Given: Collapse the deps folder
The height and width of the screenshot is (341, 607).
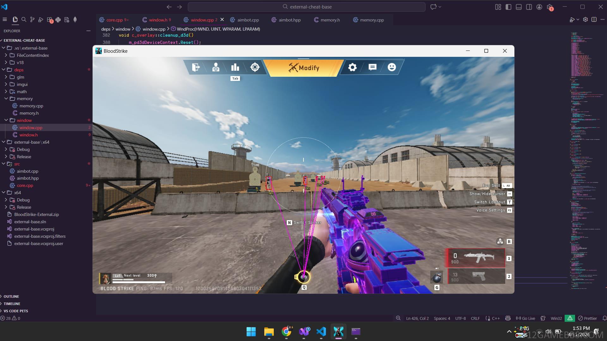Looking at the screenshot, I should point(3,70).
